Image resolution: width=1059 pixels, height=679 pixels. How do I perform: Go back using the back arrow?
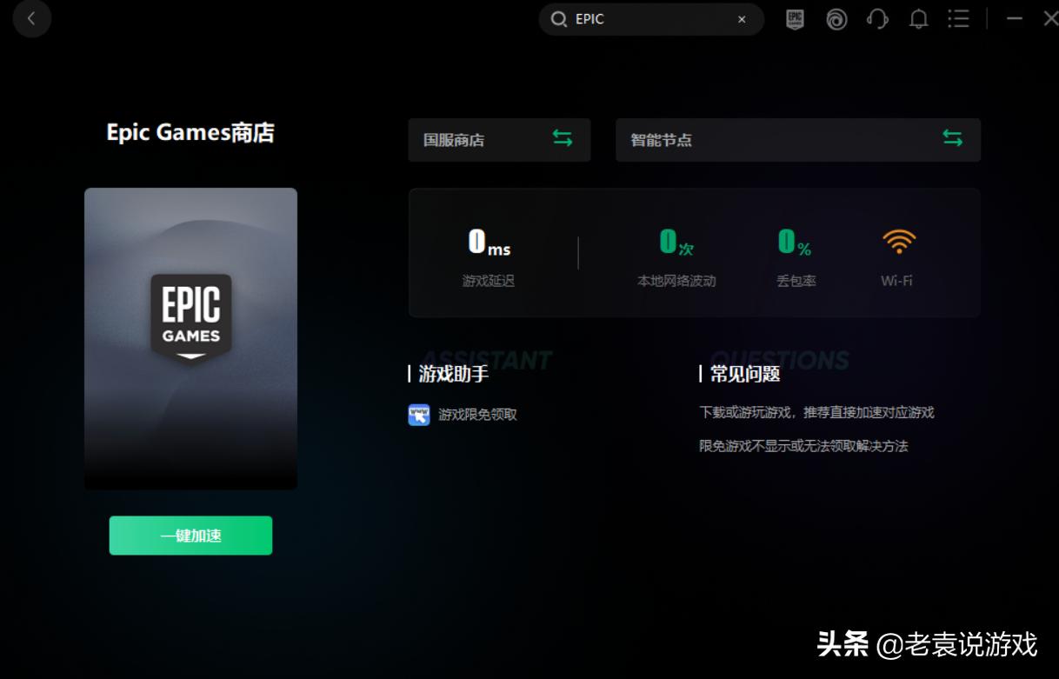point(32,18)
